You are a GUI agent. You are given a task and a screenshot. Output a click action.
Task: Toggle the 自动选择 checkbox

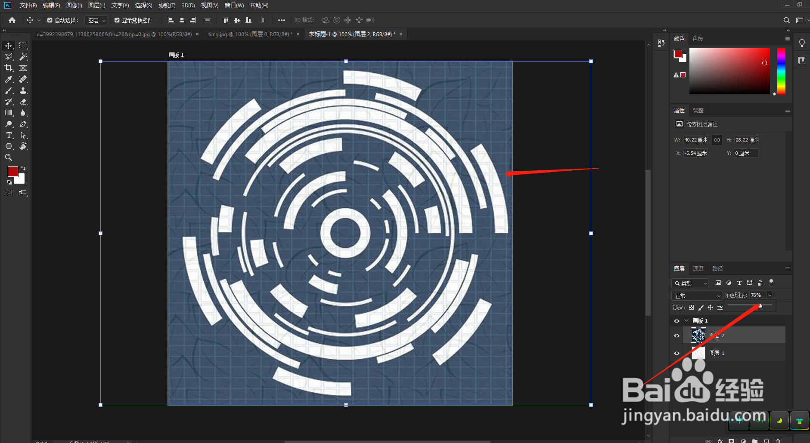(x=50, y=20)
